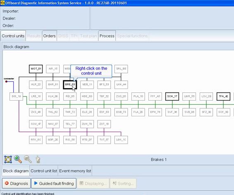This screenshot has height=195, width=234.
Task: Start Guided fault finding
Action: [54, 183]
